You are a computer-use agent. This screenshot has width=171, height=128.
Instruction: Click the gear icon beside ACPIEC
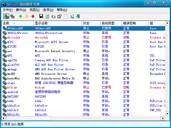click(x=5, y=46)
